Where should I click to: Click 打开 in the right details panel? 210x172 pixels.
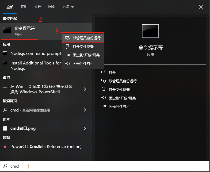coord(112,72)
